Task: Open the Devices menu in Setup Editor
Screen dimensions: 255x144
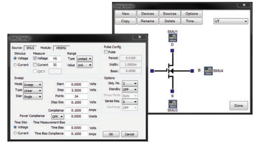Action: click(x=148, y=14)
